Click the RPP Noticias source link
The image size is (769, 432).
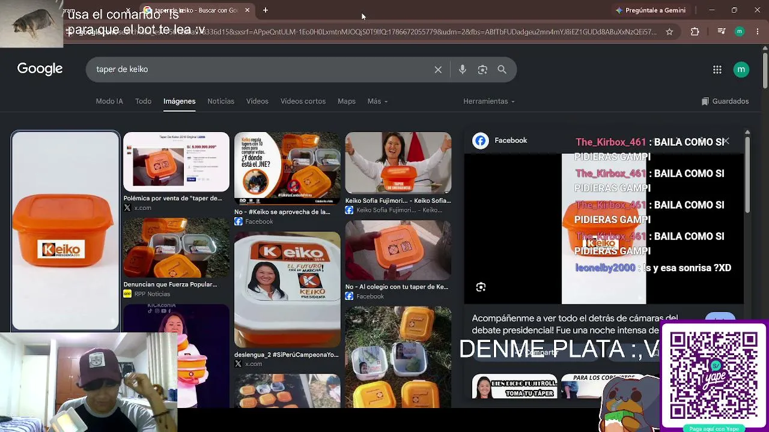(147, 294)
